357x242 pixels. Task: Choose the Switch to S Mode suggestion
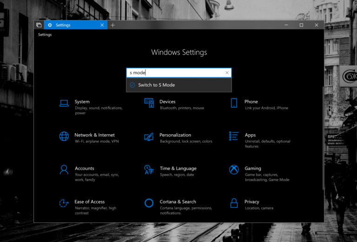pos(179,85)
